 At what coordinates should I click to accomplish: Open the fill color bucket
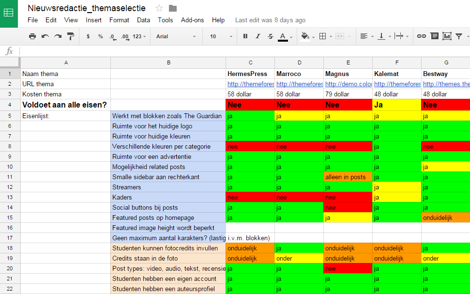point(305,36)
